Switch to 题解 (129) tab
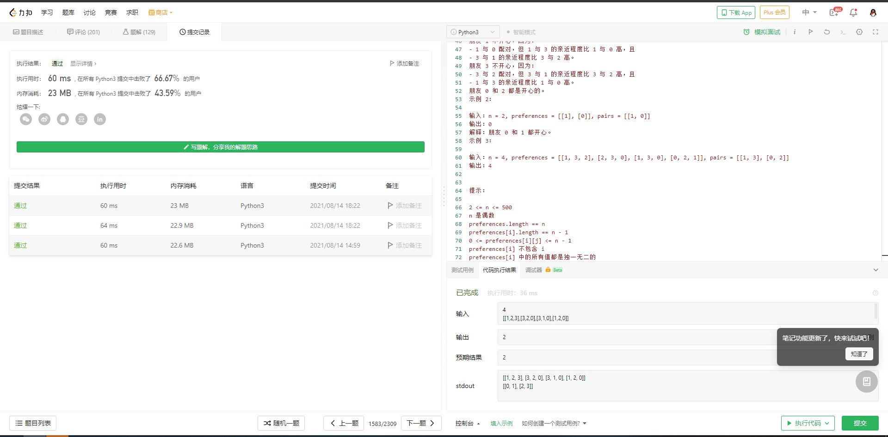 pos(139,32)
